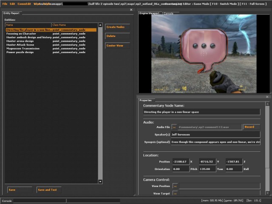
Task: Click the Properties scroll up arrow
Action: pyautogui.click(x=267, y=104)
